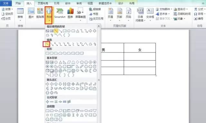Open the 页眉 header dropdown

110,14
